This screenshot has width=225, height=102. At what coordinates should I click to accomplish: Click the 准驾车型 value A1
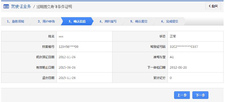point(172,57)
